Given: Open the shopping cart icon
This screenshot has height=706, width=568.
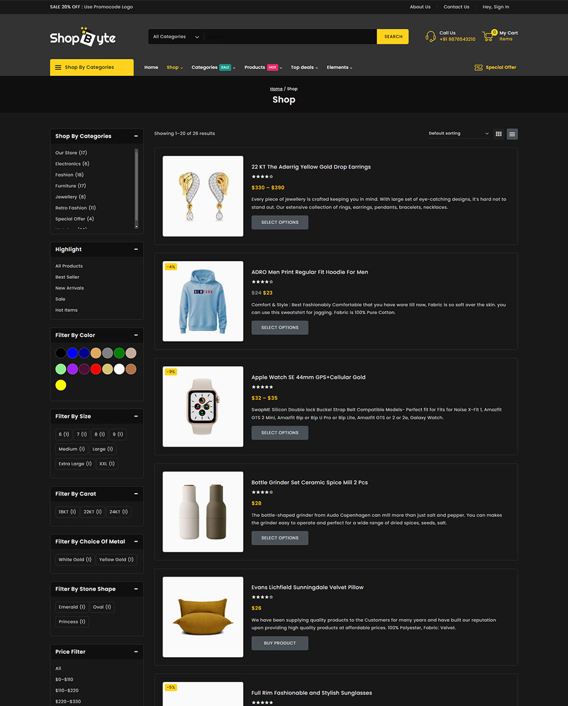Looking at the screenshot, I should [x=488, y=36].
